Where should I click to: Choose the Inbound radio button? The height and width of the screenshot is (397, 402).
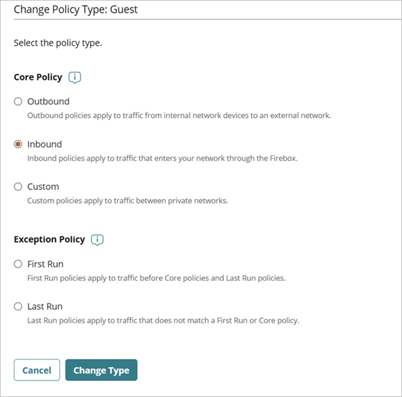click(x=18, y=144)
